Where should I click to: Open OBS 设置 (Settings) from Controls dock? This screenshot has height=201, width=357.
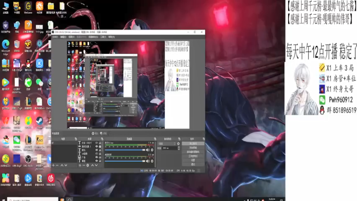coord(193,160)
